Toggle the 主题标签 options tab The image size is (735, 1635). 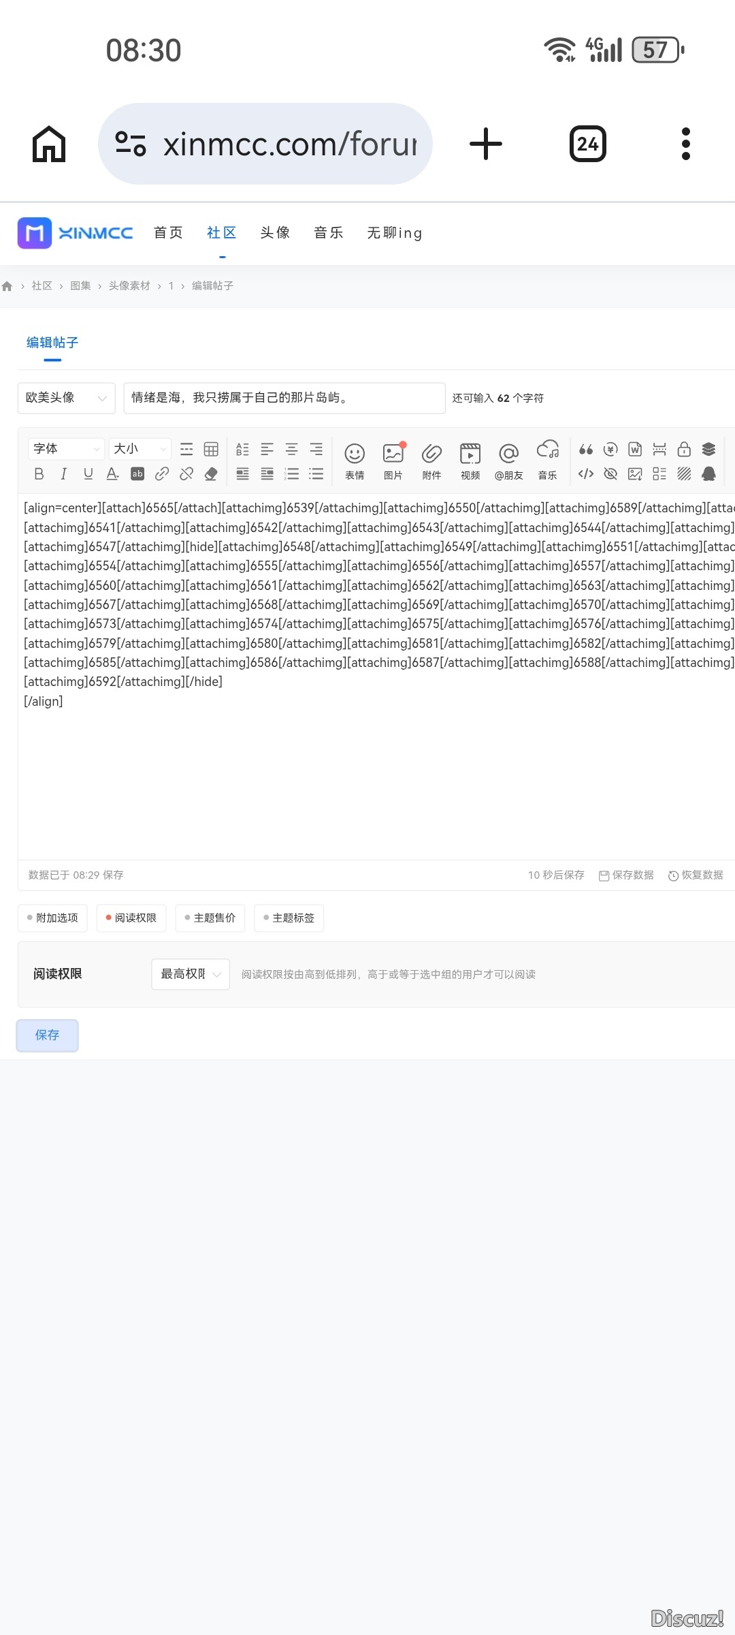coord(289,918)
